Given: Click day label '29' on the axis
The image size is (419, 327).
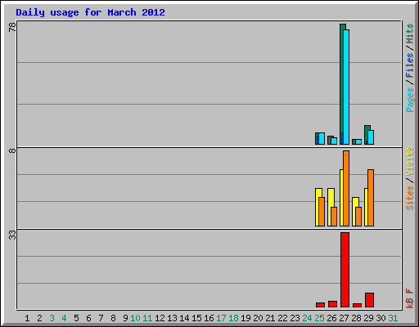Looking at the screenshot, I should coord(368,318).
